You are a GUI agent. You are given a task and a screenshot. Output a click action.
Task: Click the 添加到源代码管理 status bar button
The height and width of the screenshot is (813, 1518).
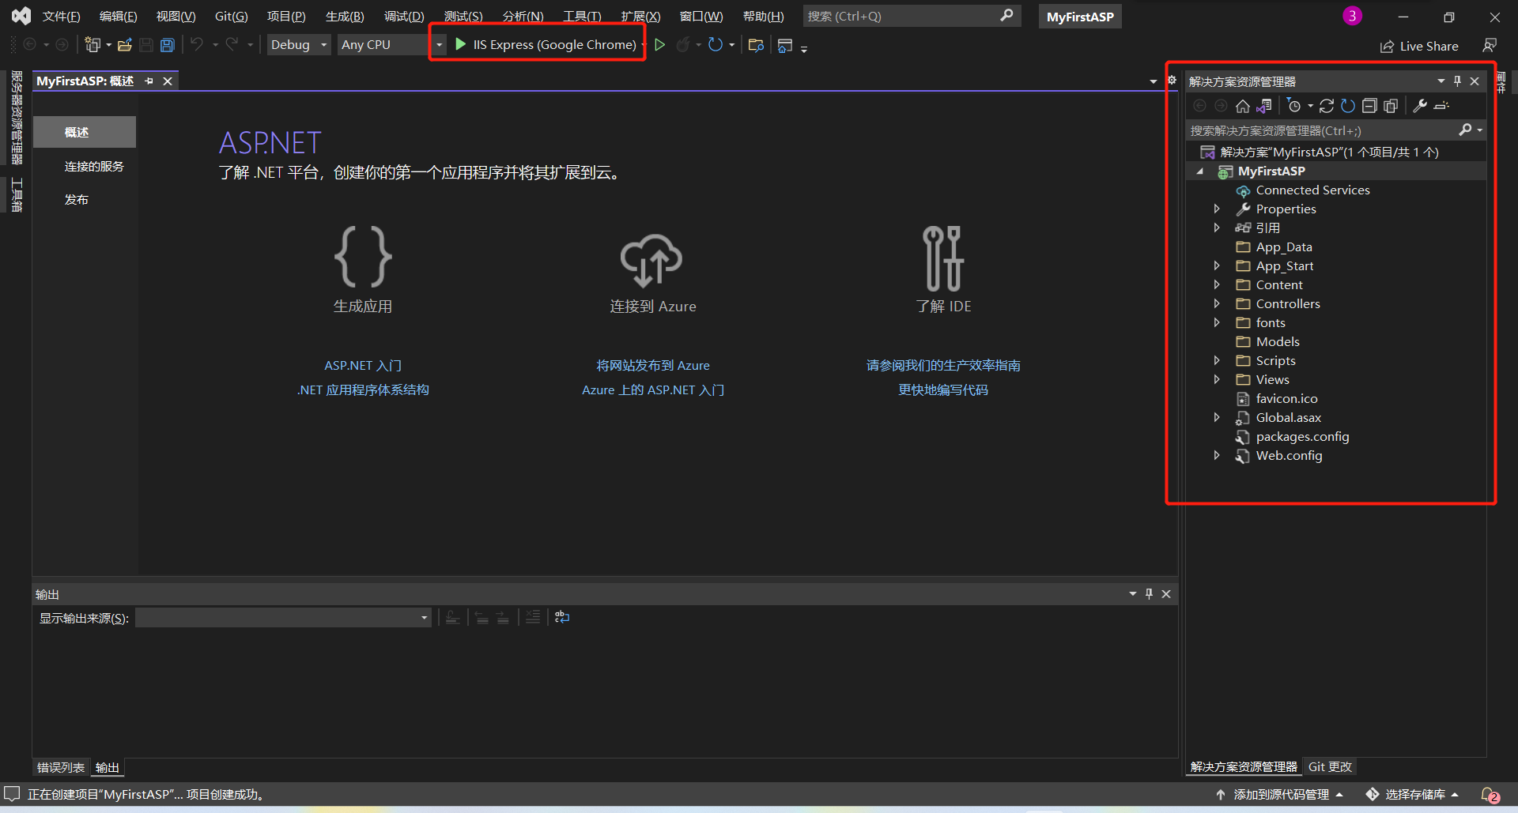1279,795
